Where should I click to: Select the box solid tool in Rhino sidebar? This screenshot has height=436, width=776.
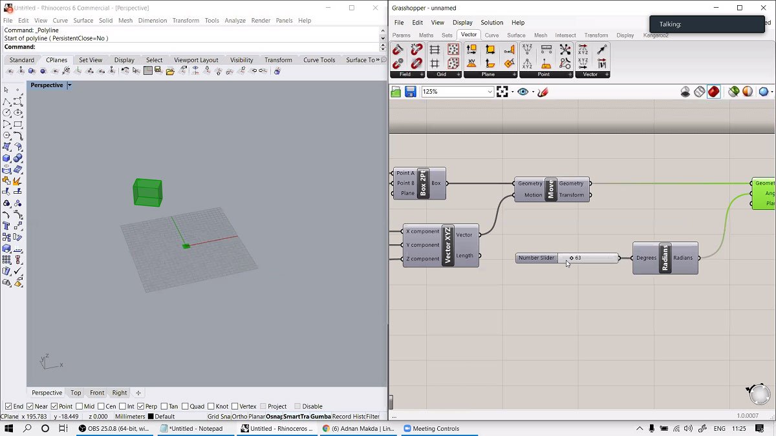coord(6,158)
